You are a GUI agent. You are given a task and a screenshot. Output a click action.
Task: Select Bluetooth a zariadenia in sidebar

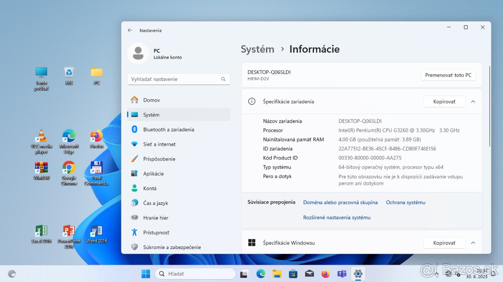(x=169, y=130)
